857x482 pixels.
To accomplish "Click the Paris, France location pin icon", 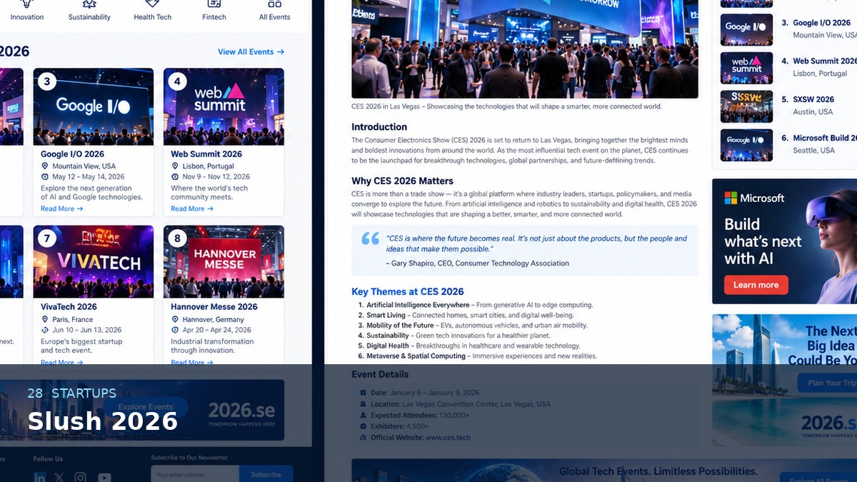I will click(45, 319).
